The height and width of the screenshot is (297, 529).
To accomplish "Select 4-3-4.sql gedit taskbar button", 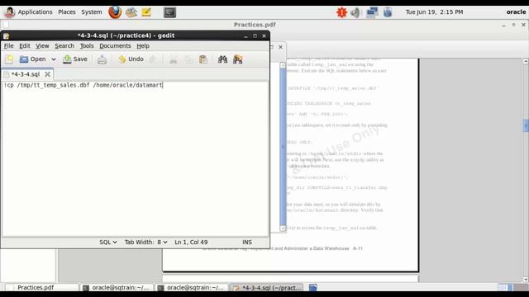I will pos(266,288).
